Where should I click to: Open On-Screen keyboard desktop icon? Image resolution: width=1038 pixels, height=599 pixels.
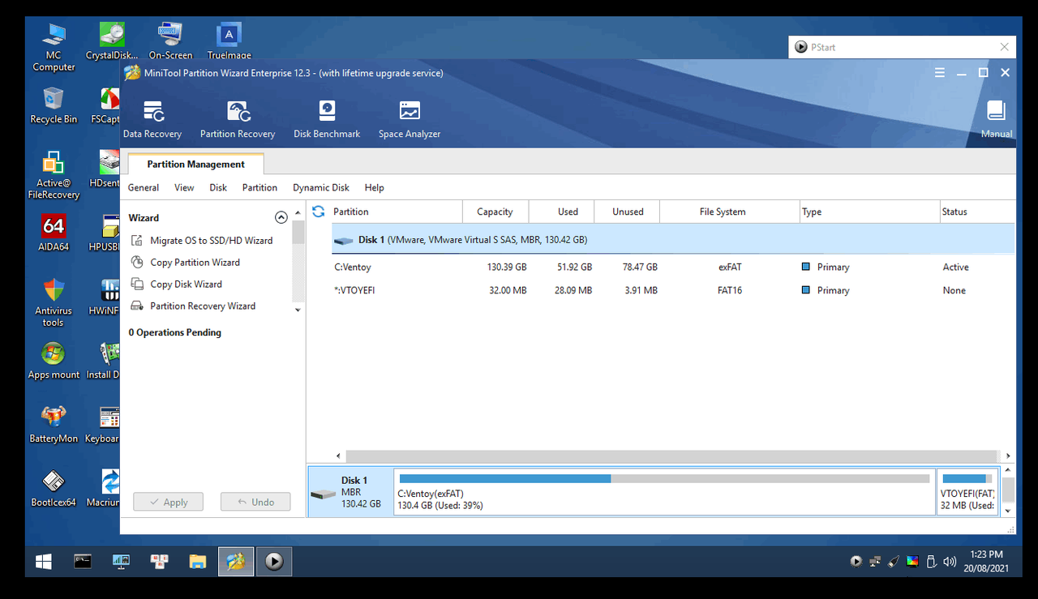[170, 41]
